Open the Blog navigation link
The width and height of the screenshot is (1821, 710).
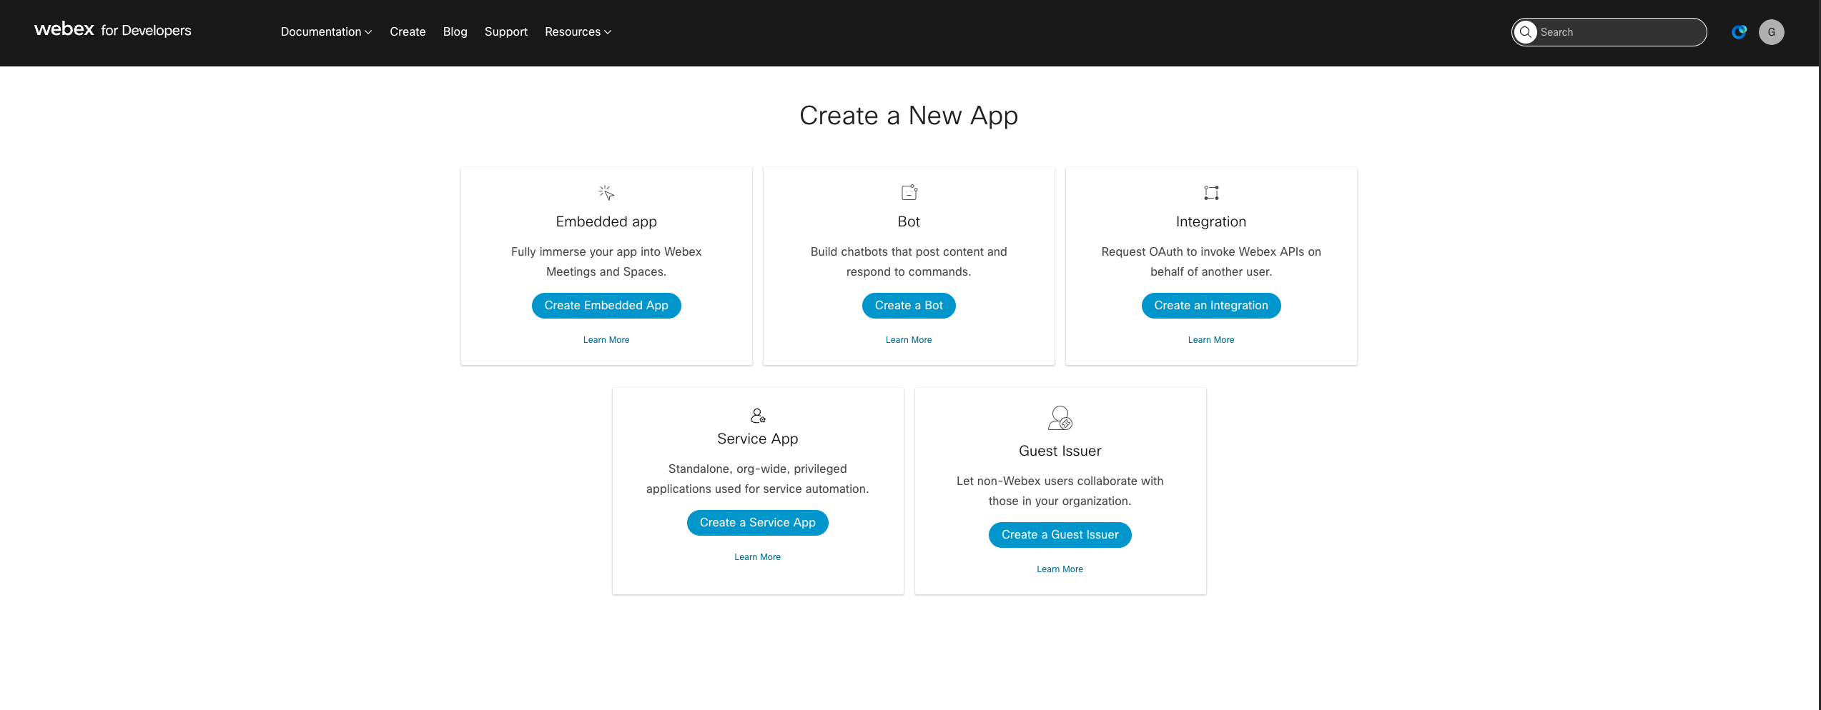455,31
